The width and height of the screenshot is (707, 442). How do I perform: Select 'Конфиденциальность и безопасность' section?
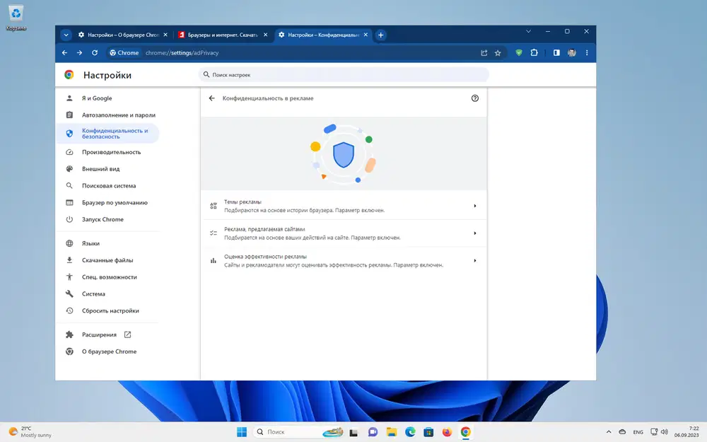[107, 134]
